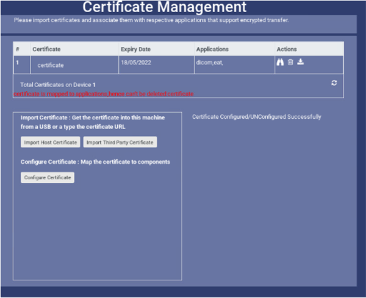Click the expiry date 18/05/2022 cell
This screenshot has height=298, width=366.
pyautogui.click(x=136, y=62)
